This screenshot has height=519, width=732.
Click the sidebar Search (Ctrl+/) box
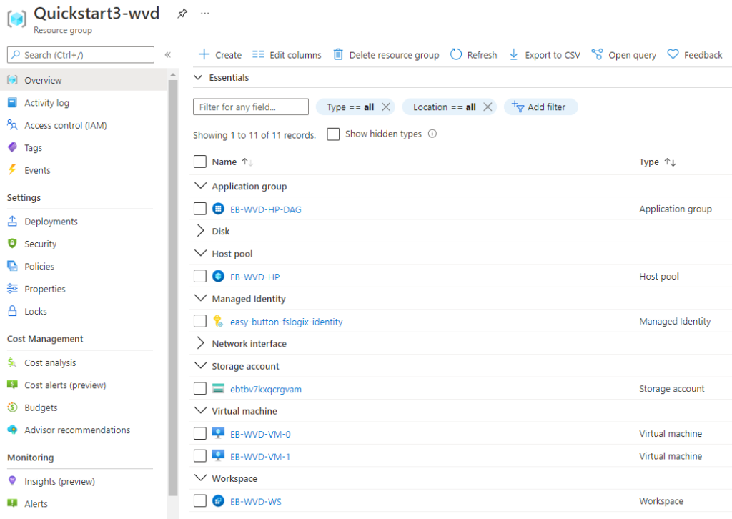81,55
